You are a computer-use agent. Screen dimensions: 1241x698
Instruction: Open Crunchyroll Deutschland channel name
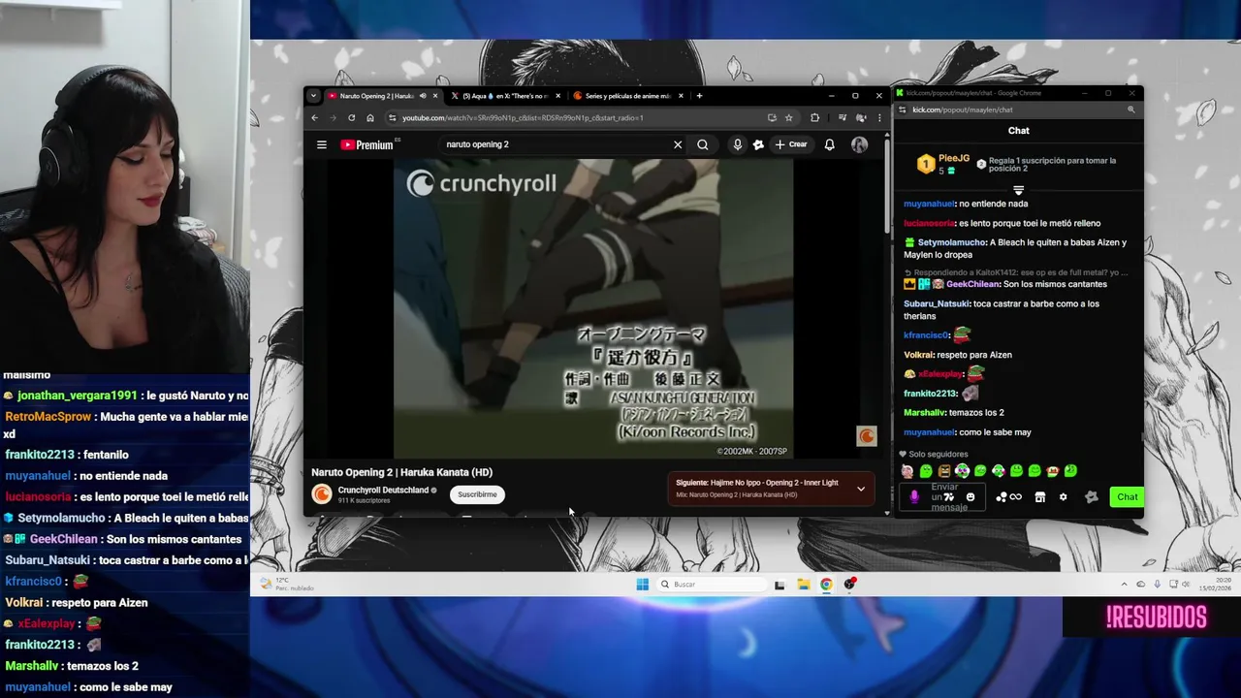(x=383, y=490)
